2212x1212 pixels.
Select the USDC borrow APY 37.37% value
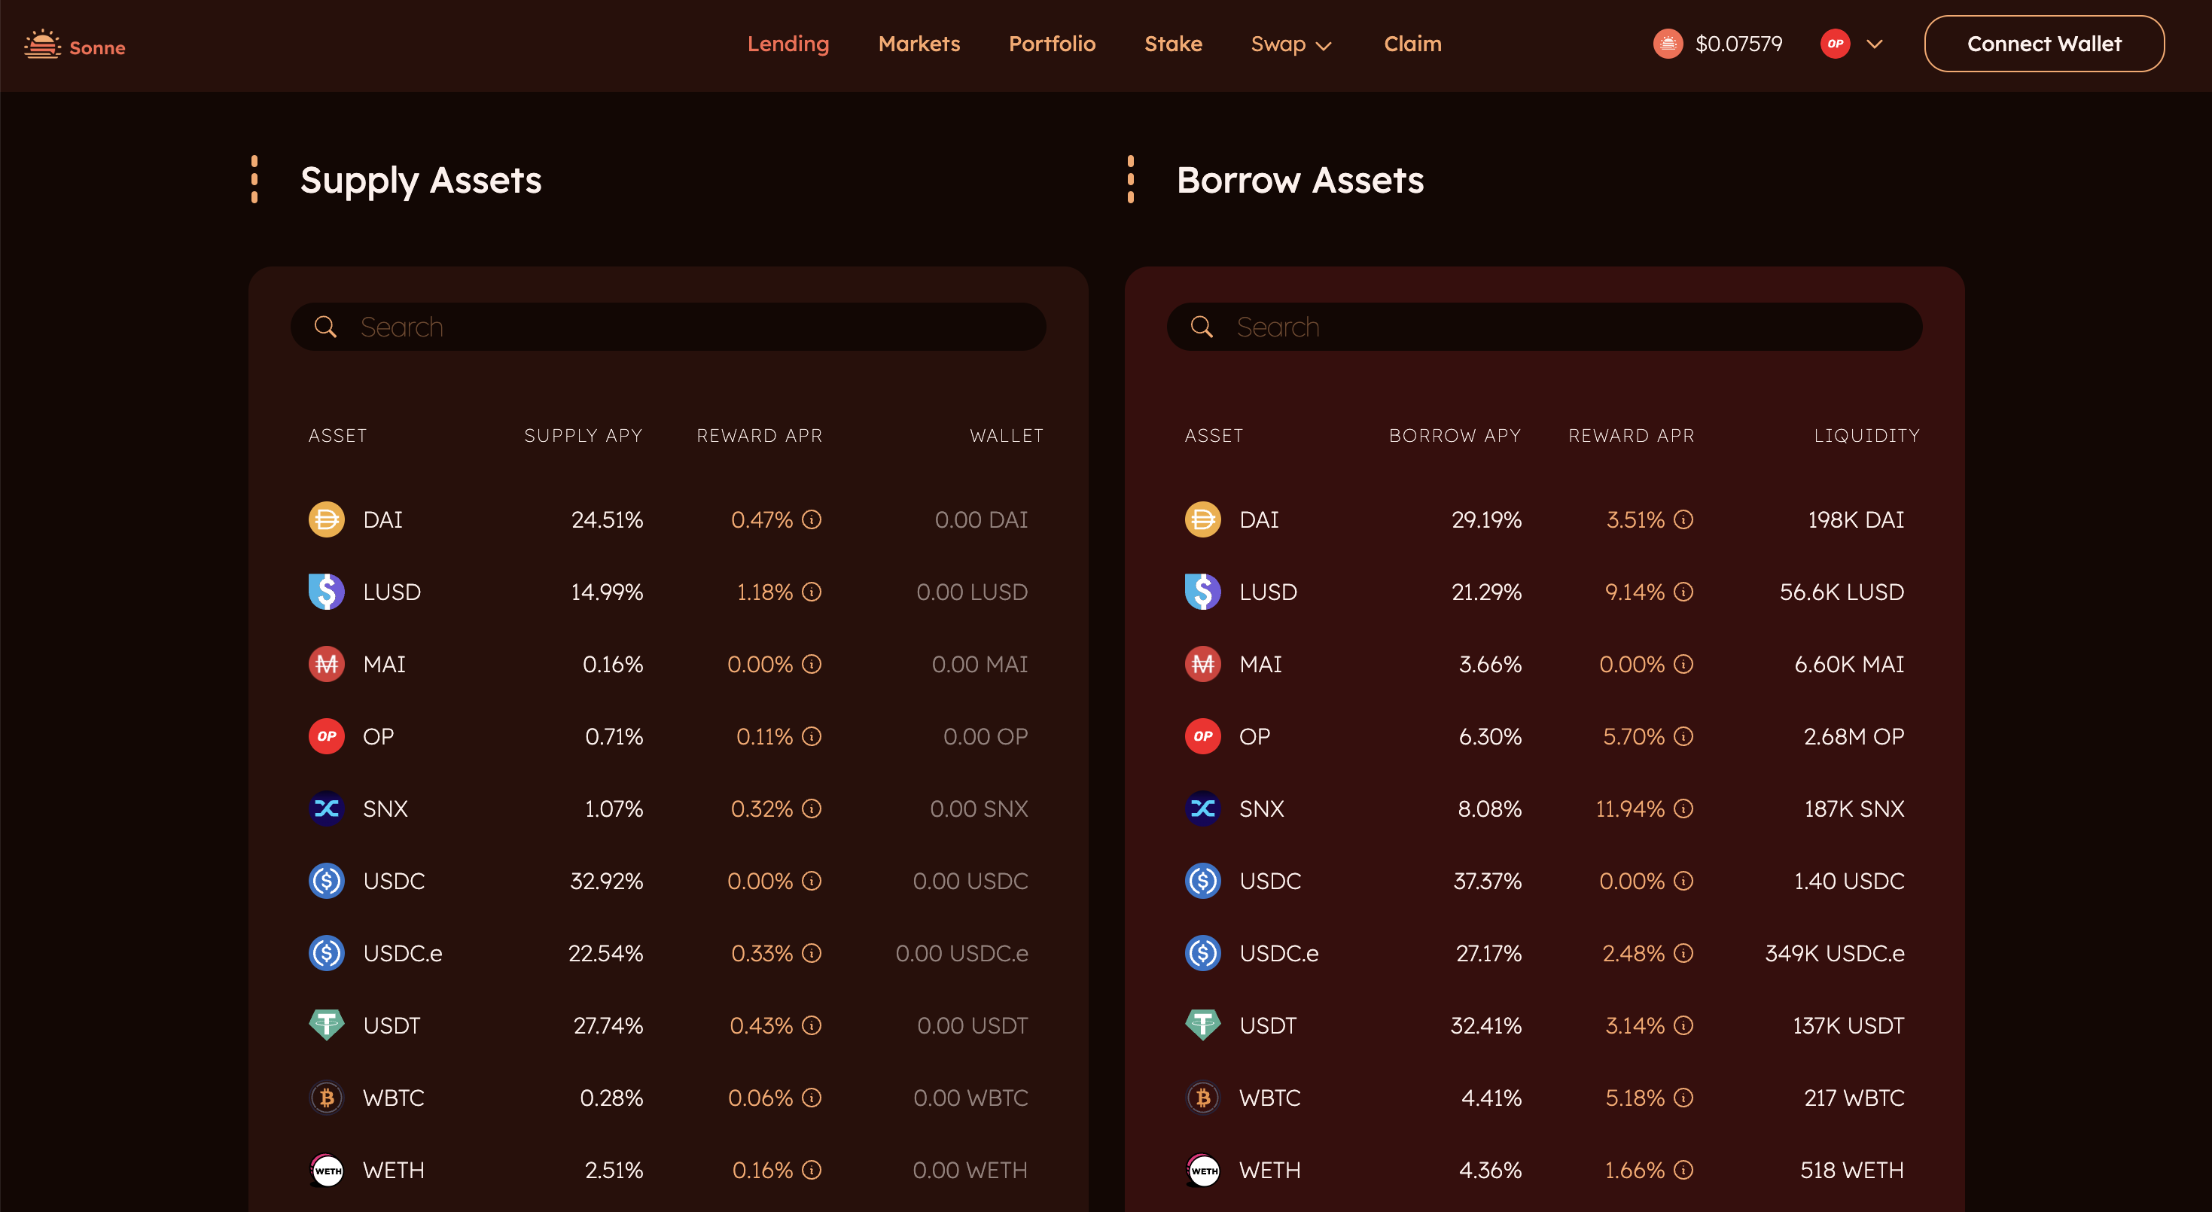pyautogui.click(x=1486, y=881)
